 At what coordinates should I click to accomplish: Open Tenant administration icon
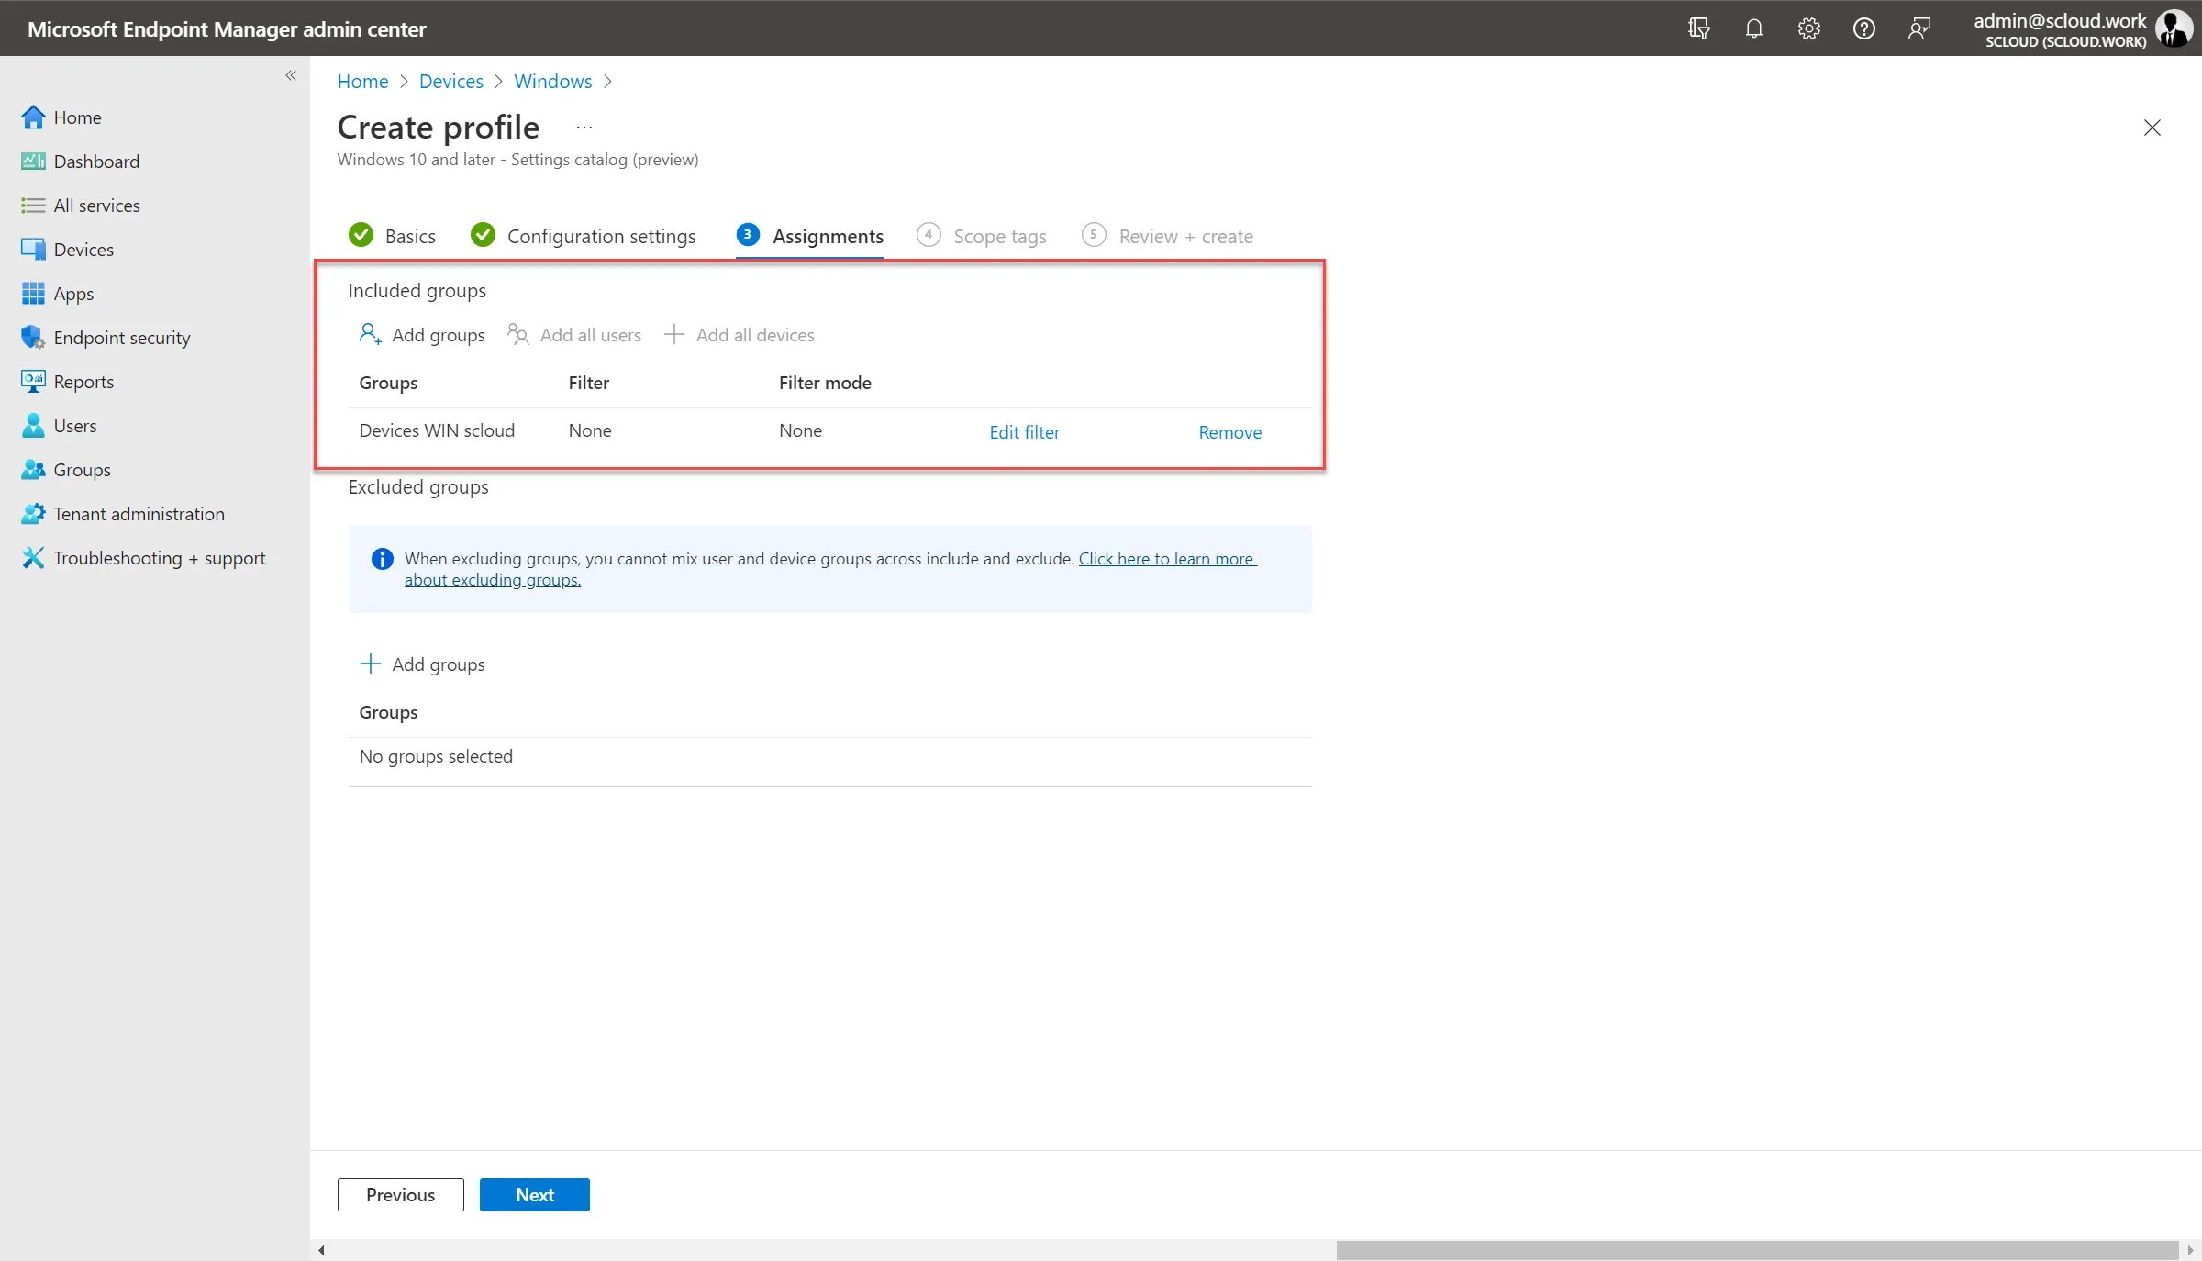(x=33, y=514)
